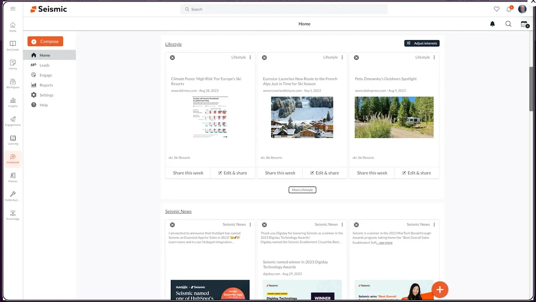536x302 pixels.
Task: Open Learning in the left rail
Action: (13, 140)
